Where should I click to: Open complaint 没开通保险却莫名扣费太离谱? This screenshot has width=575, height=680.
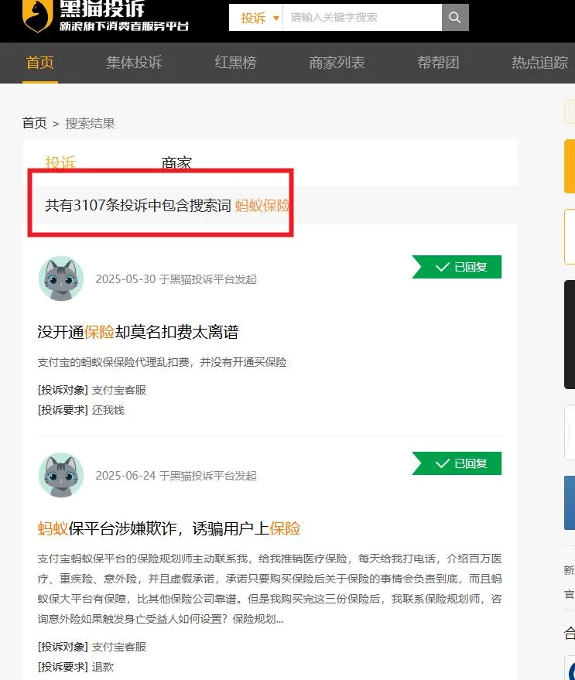138,332
